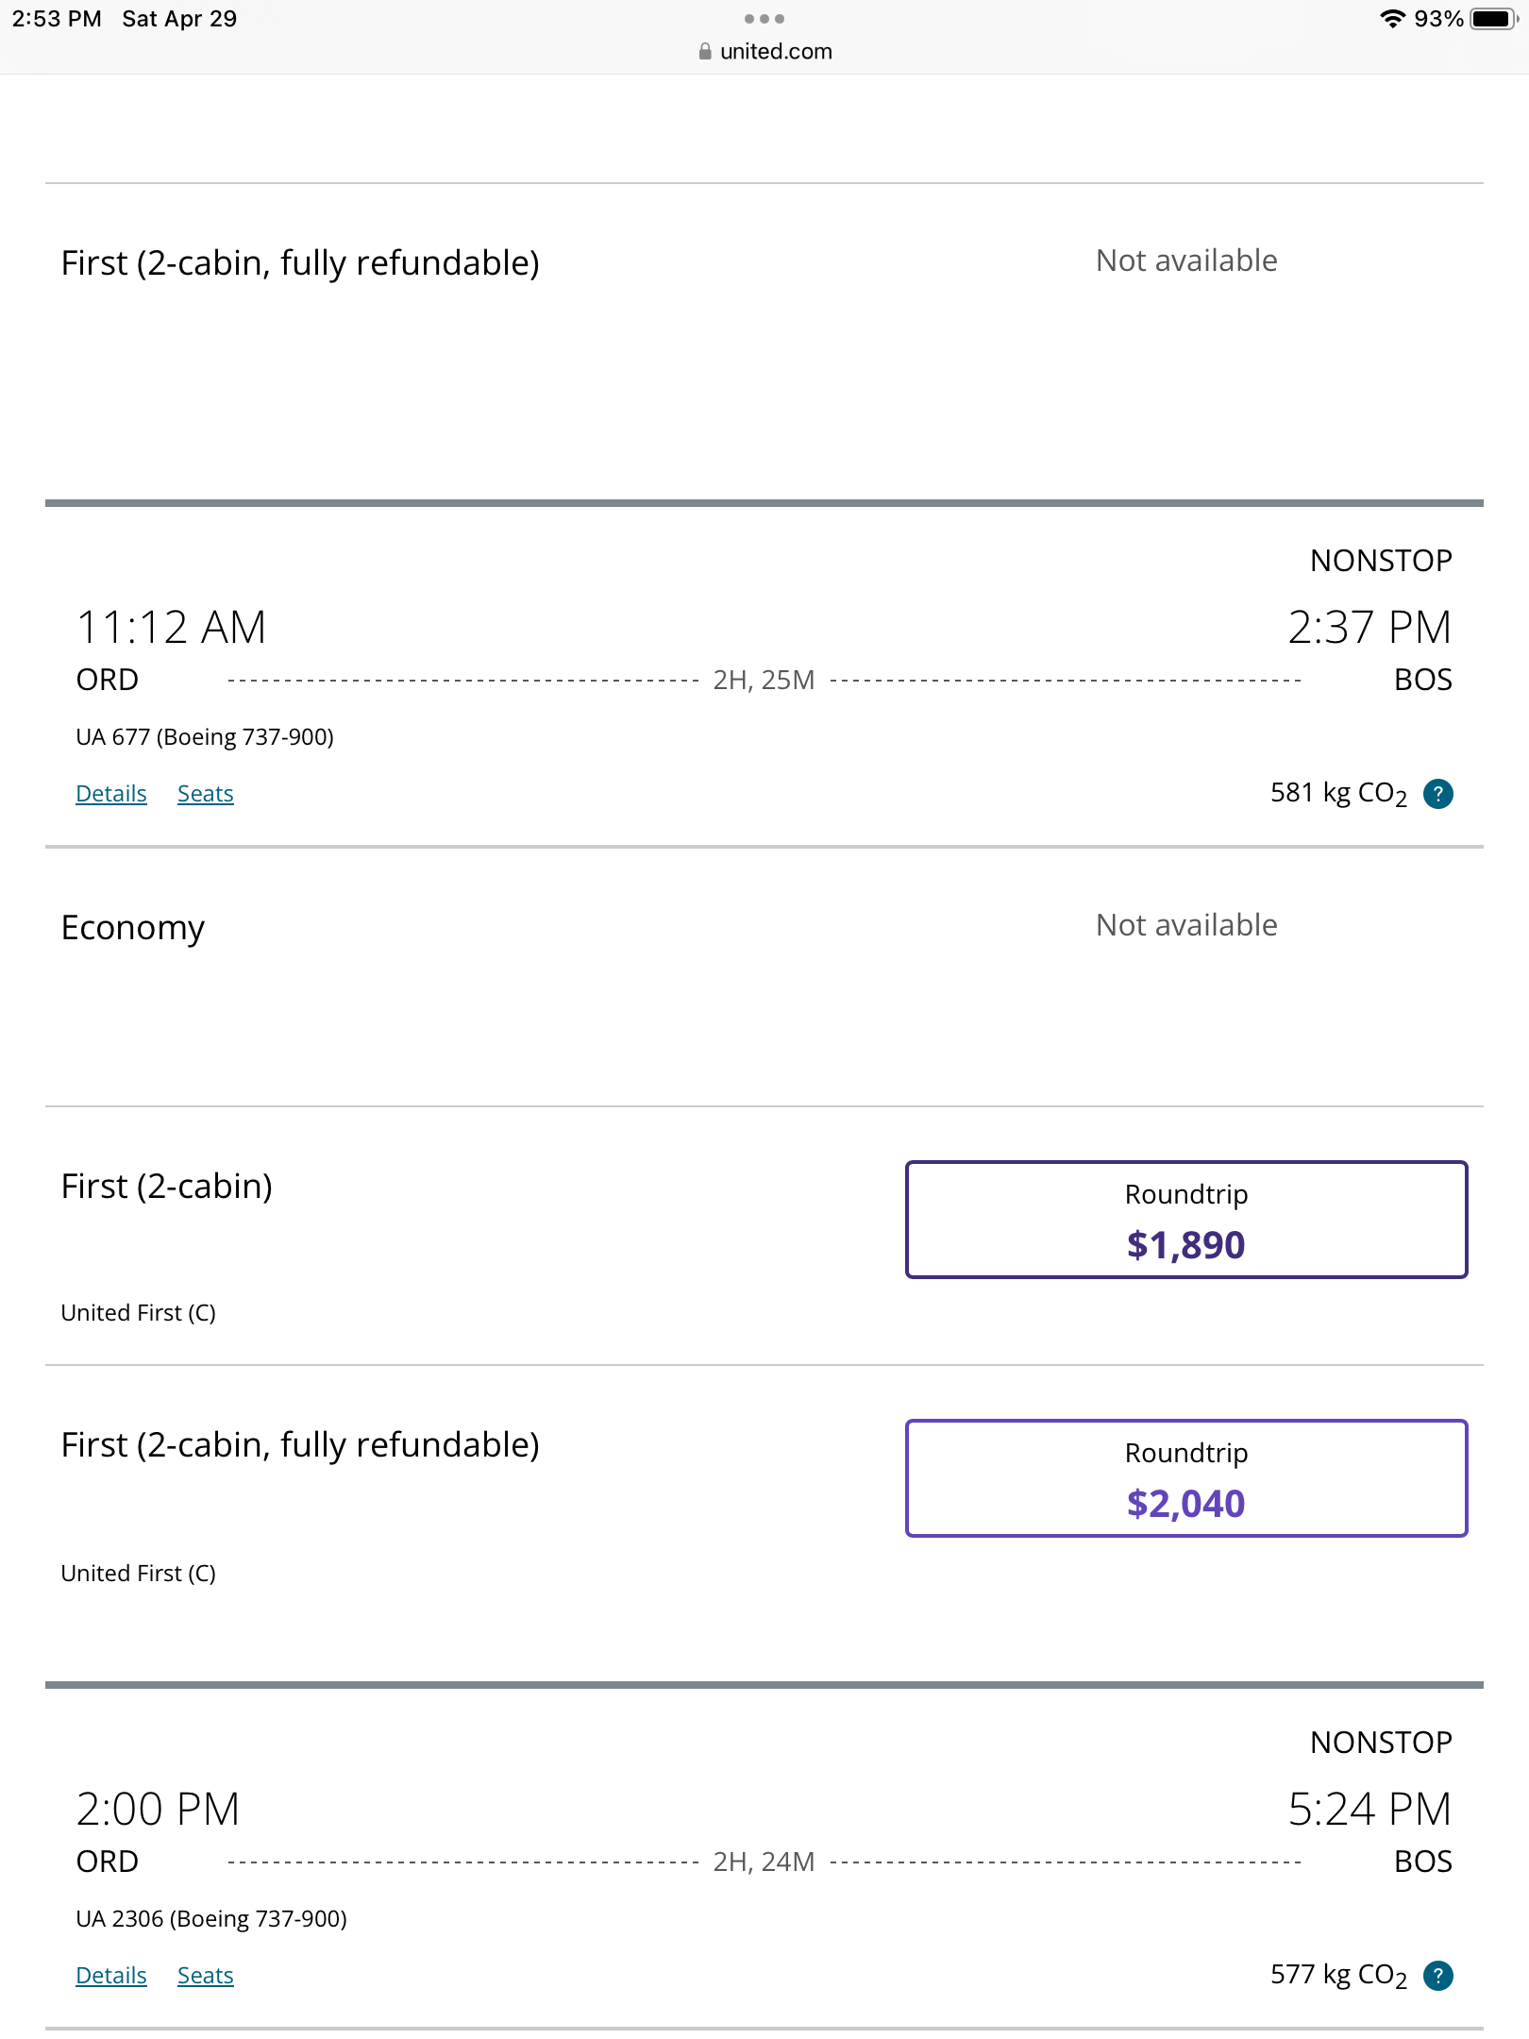Open CO2 info icon for UA 677
Screen dimensions: 1529x2039
1437,794
